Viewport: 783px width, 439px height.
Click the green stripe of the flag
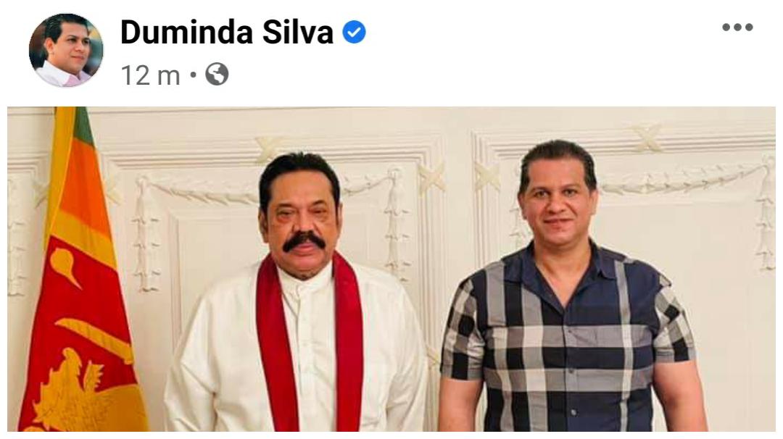[84, 125]
